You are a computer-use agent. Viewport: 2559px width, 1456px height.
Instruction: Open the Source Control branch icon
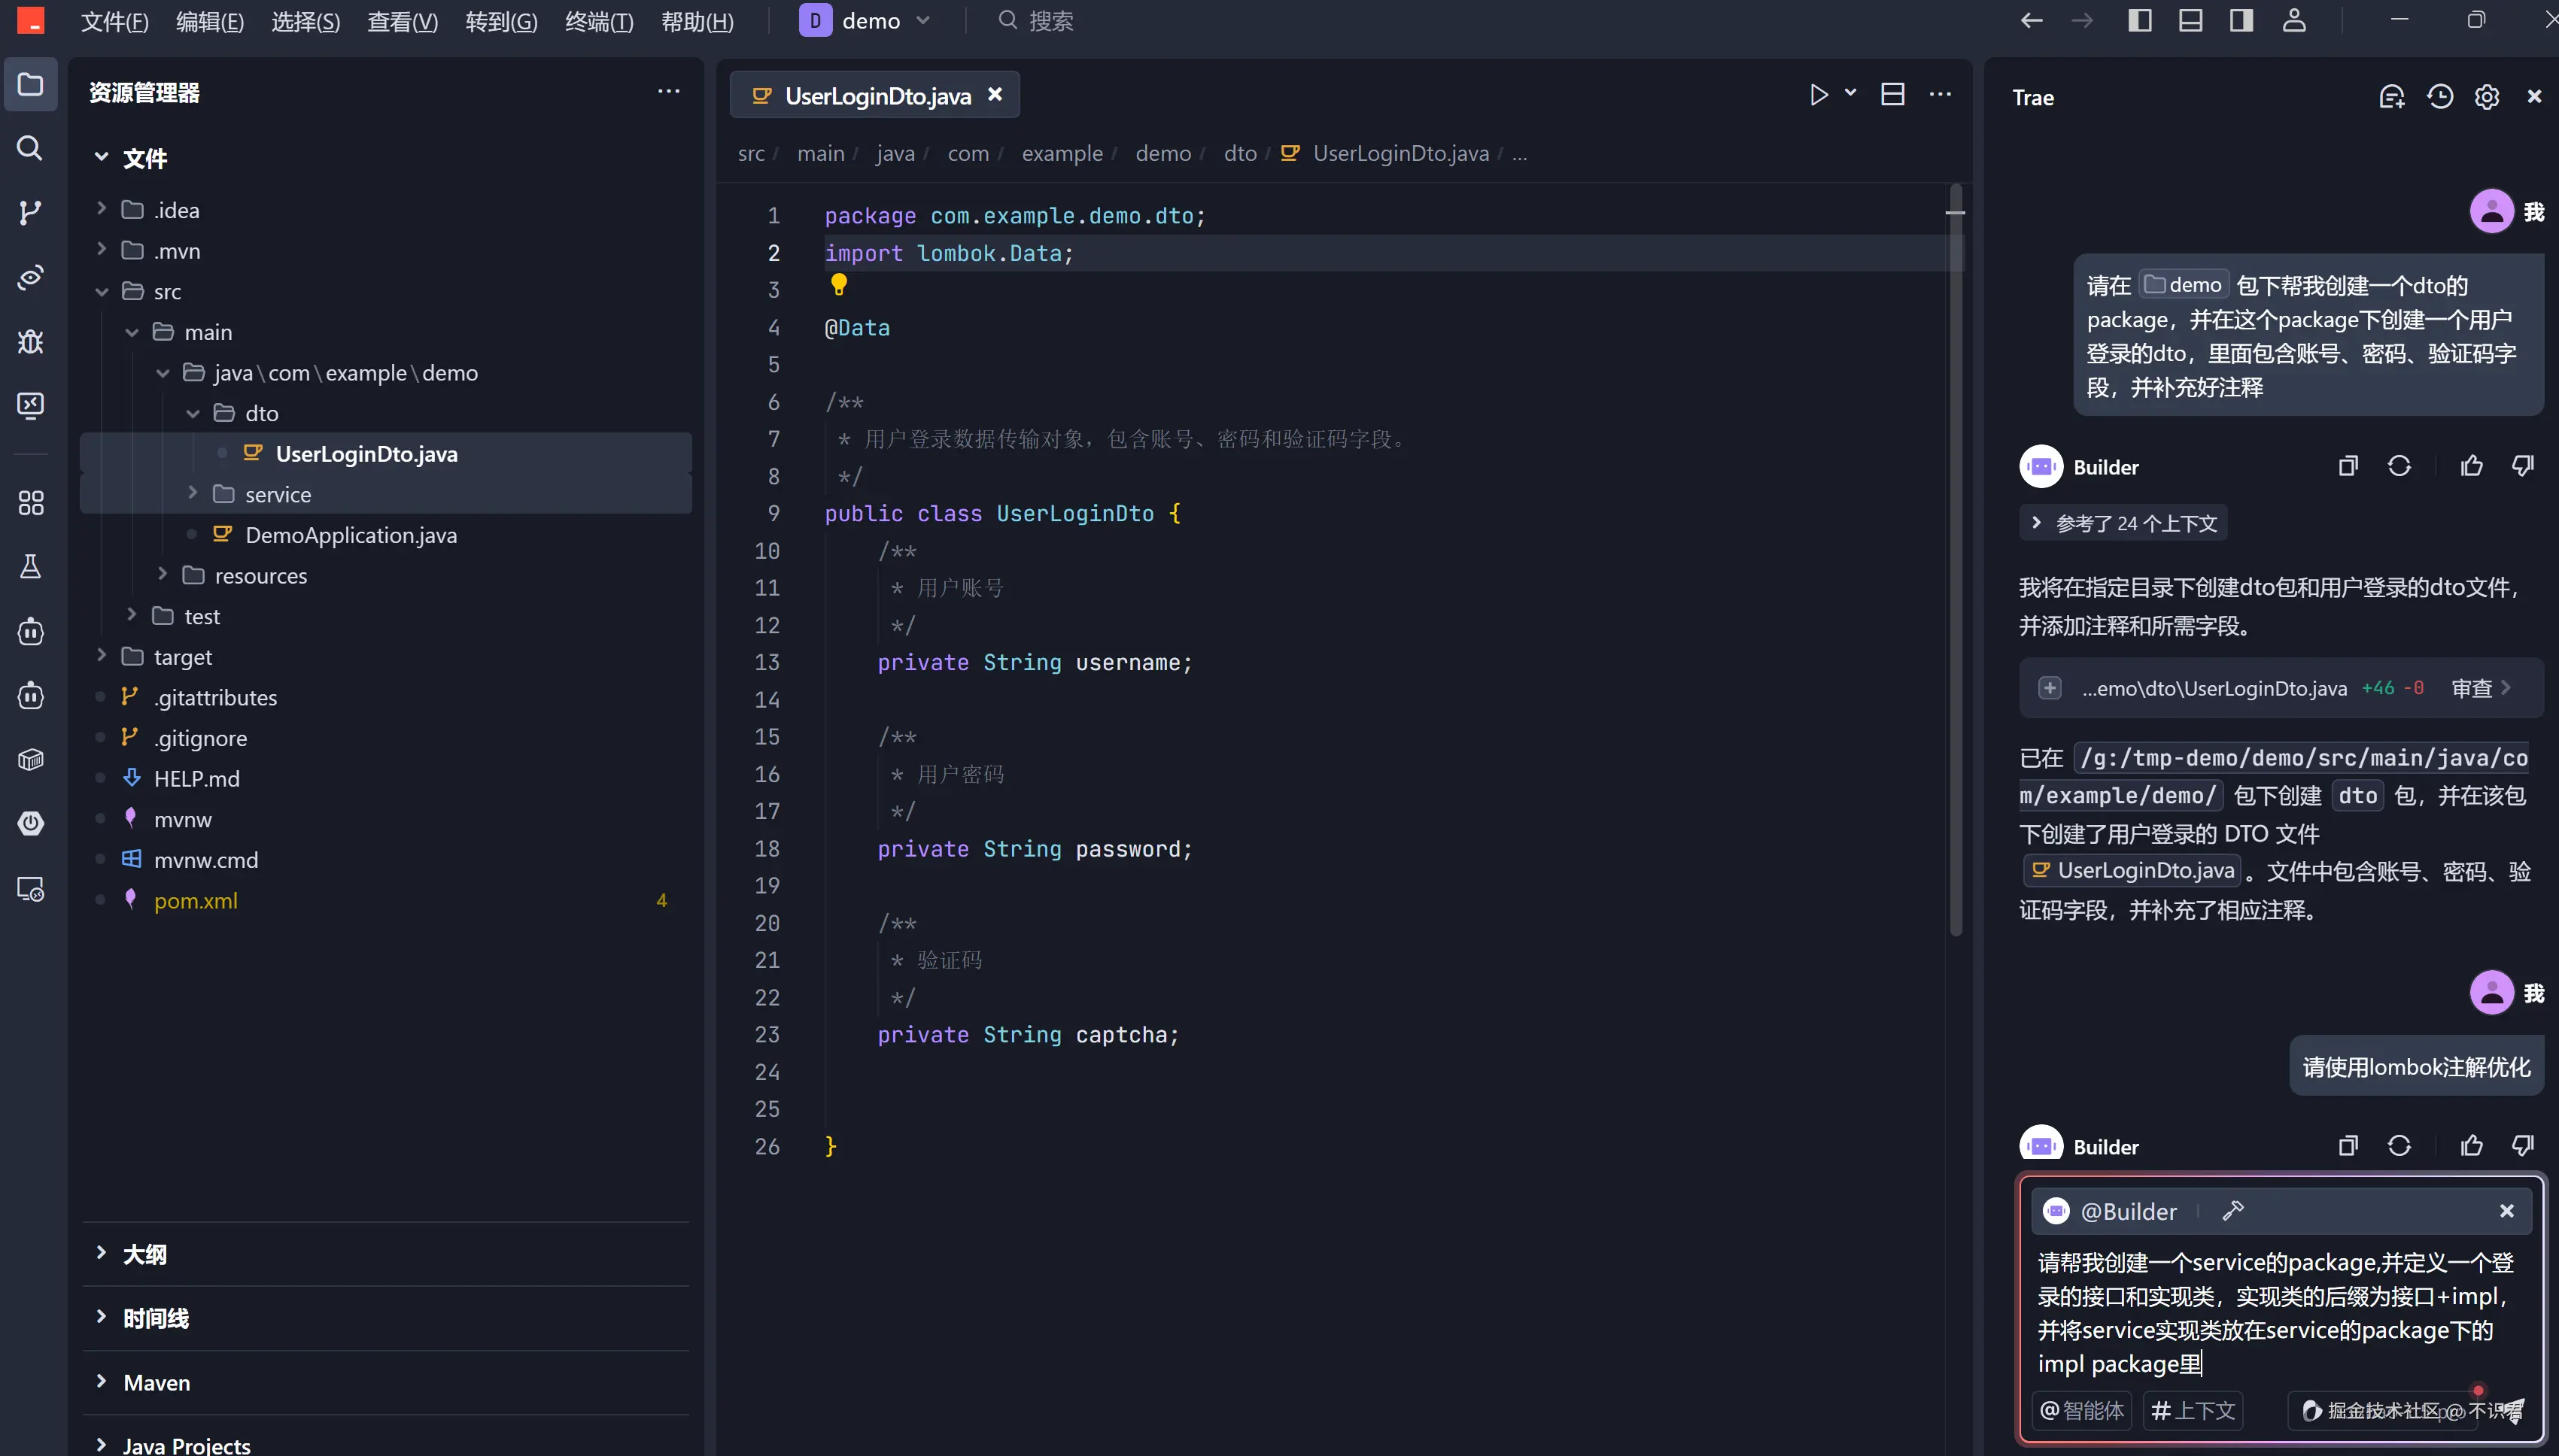30,212
